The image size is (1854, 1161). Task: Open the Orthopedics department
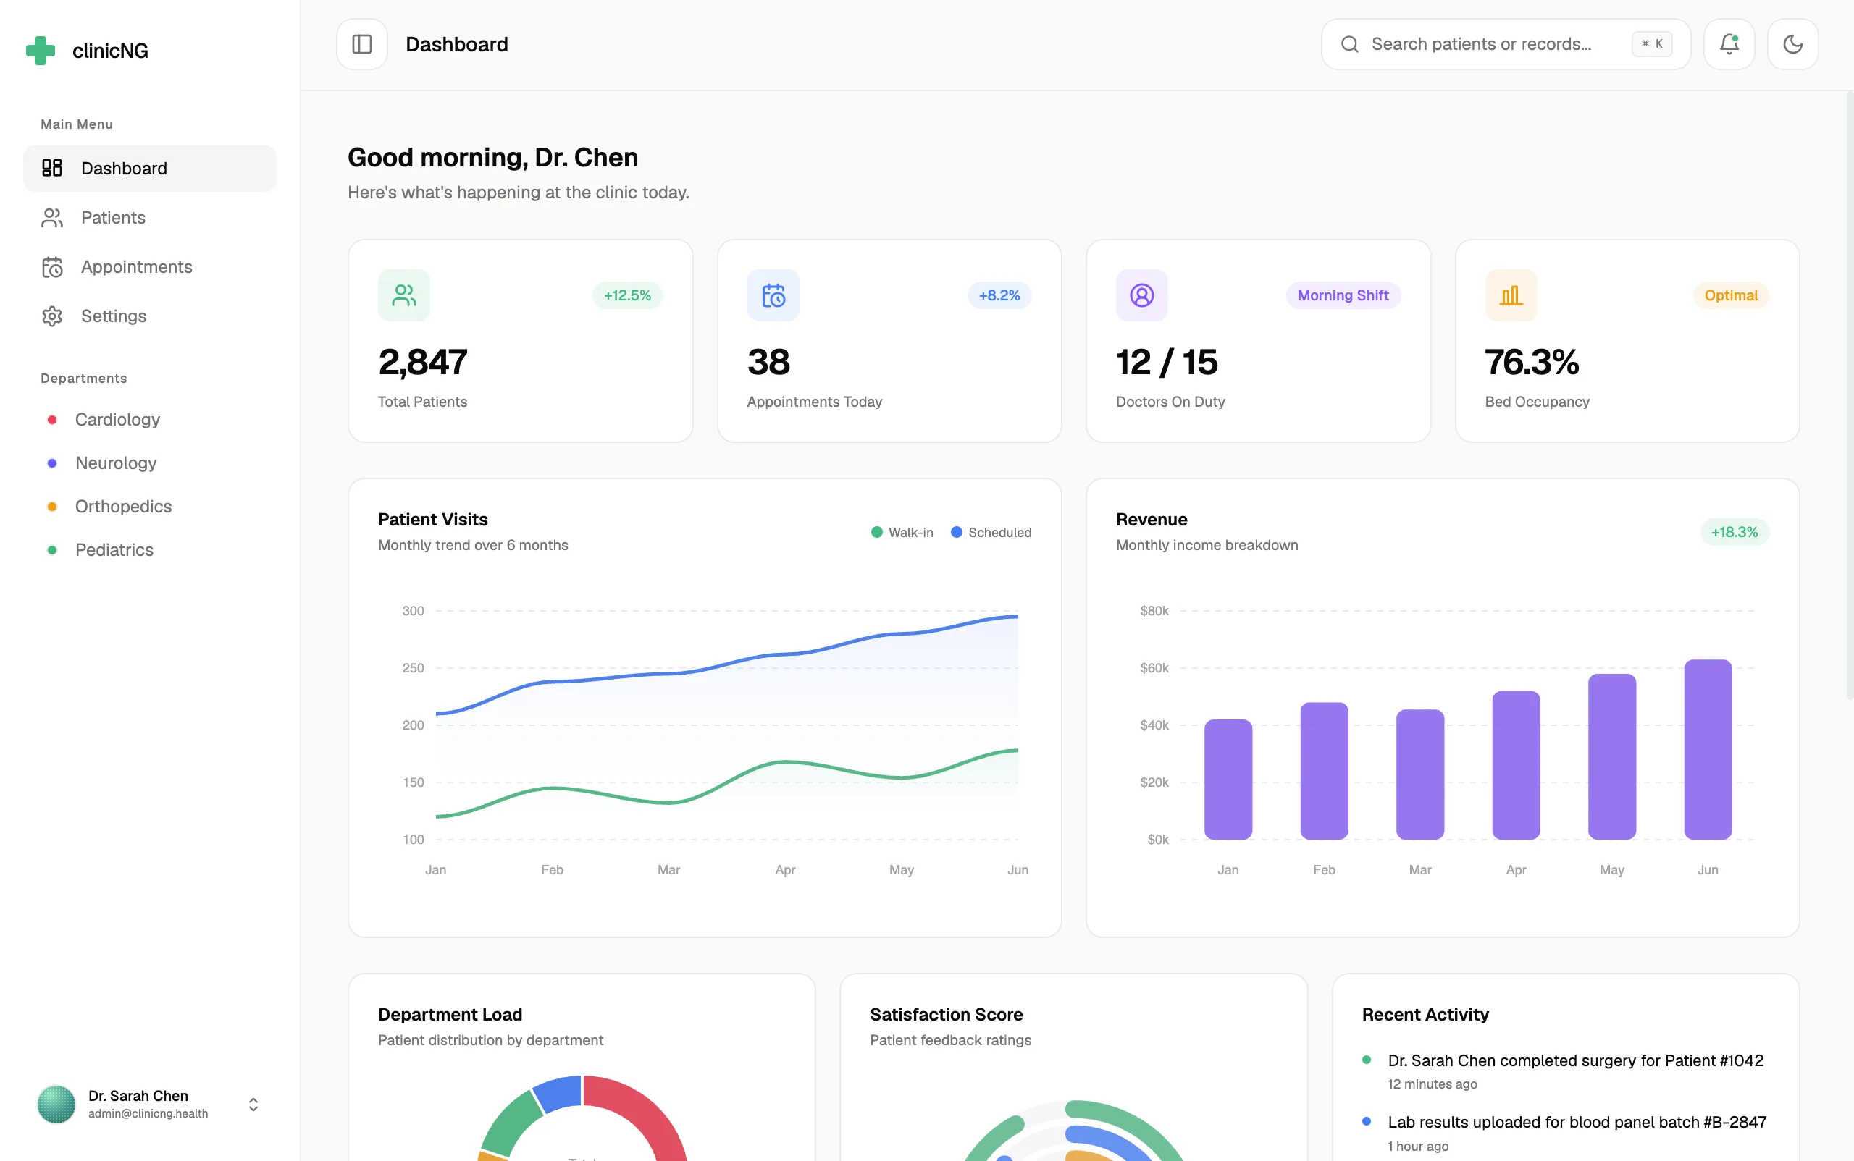[150, 506]
